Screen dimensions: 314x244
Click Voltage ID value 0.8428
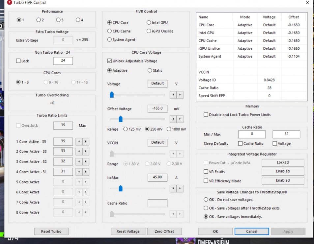click(269, 80)
